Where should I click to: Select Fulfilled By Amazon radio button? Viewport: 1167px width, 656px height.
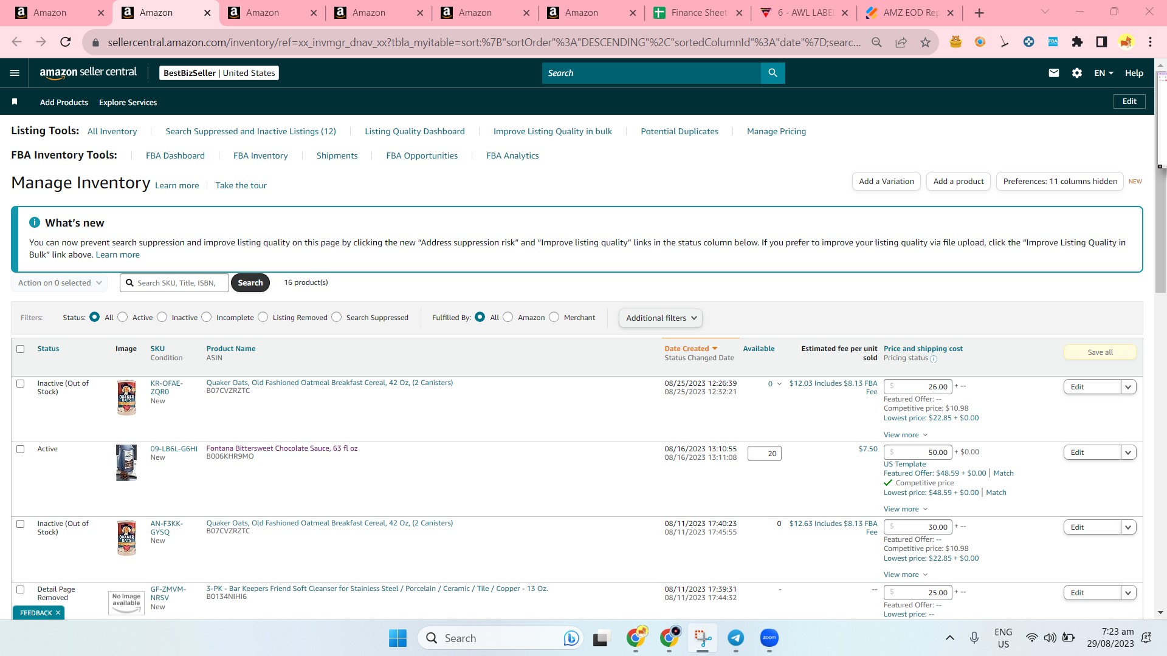point(508,317)
